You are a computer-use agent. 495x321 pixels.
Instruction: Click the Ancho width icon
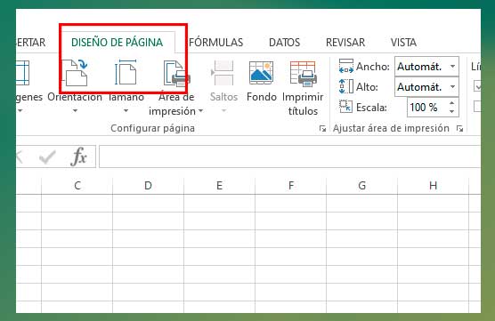346,66
